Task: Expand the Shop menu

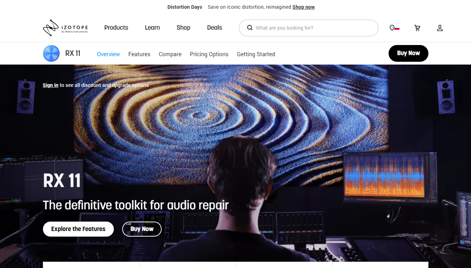Action: 183,28
